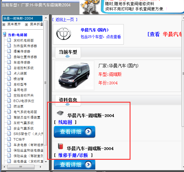The height and width of the screenshot is (172, 184).
Task: Click the 菜单展开 expand-menu icon
Action: [x=4, y=24]
